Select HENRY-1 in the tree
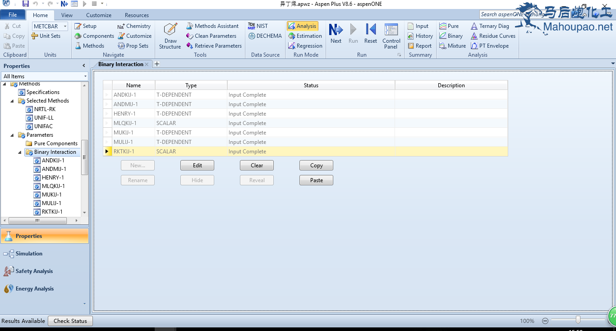This screenshot has width=616, height=331. (53, 178)
